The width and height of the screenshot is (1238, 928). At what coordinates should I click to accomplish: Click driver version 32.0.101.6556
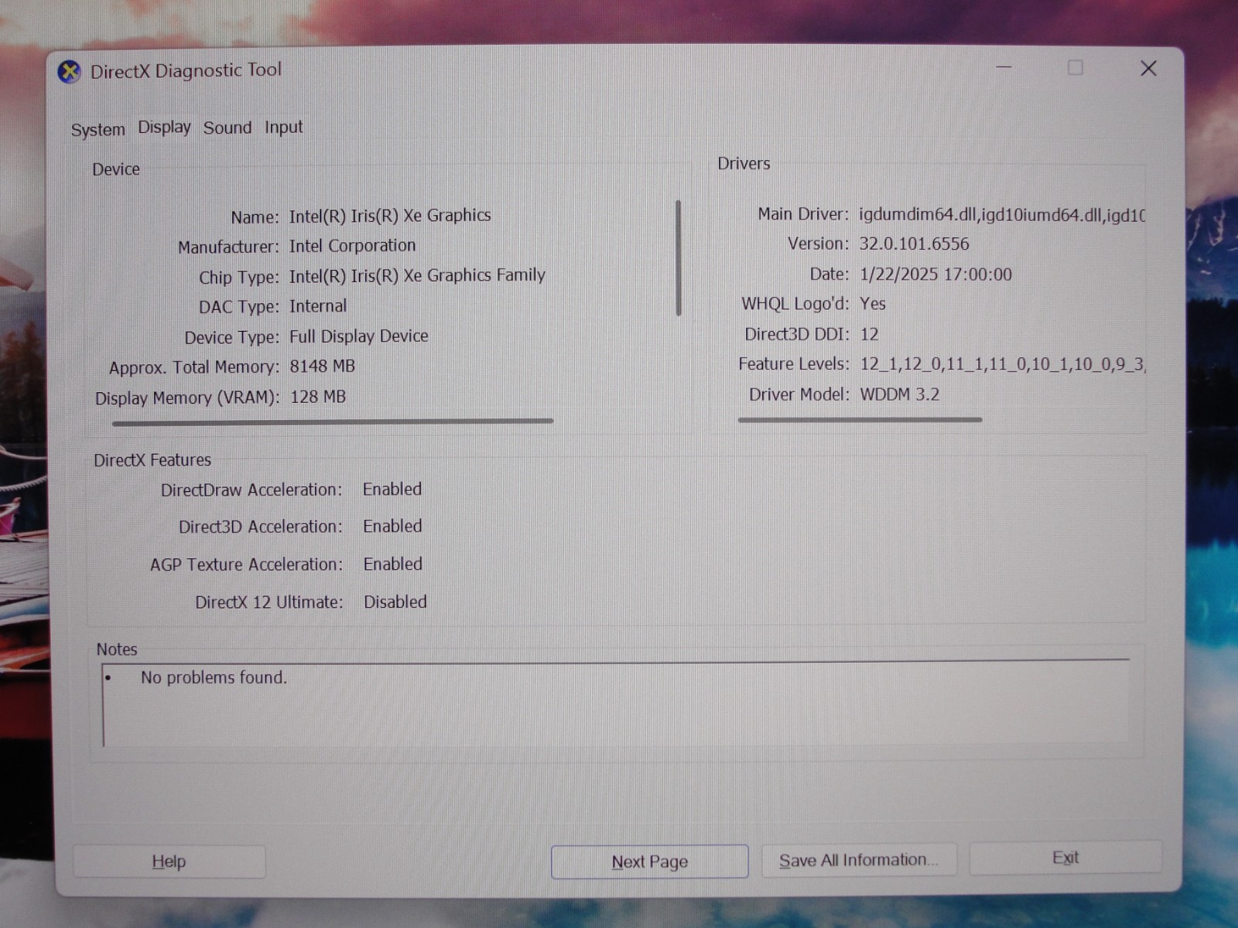[x=914, y=244]
